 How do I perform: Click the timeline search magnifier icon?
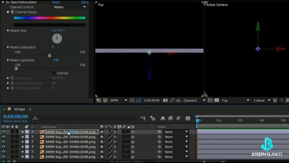click(x=35, y=118)
